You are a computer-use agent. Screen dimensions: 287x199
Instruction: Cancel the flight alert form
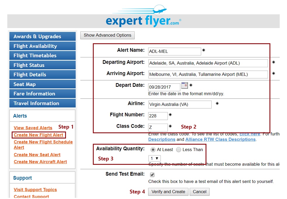199,192
